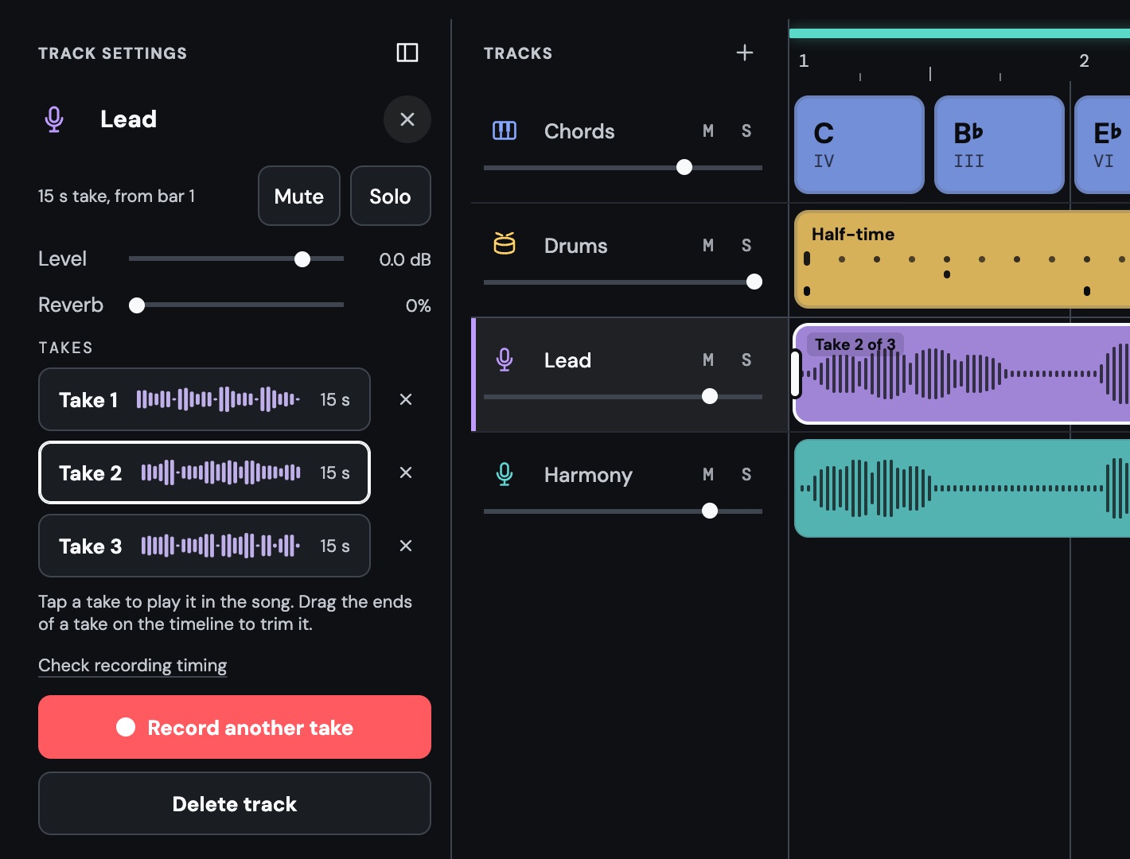Delete Take 2 with its X icon
Image resolution: width=1130 pixels, height=859 pixels.
pos(406,472)
